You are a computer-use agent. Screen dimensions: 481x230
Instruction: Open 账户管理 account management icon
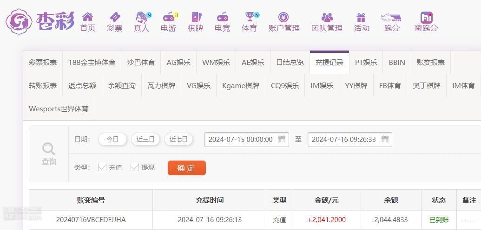point(284,17)
